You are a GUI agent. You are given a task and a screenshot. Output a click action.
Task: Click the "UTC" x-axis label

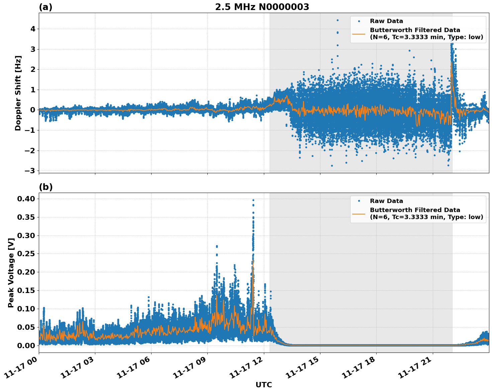point(264,385)
